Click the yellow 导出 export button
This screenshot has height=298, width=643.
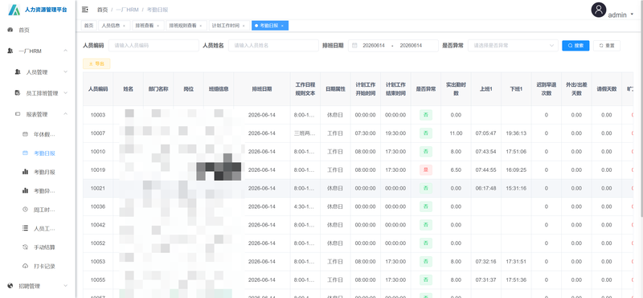pos(96,63)
